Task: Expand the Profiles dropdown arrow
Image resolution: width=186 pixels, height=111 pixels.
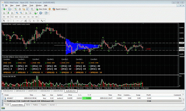Action: [x=12, y=9]
